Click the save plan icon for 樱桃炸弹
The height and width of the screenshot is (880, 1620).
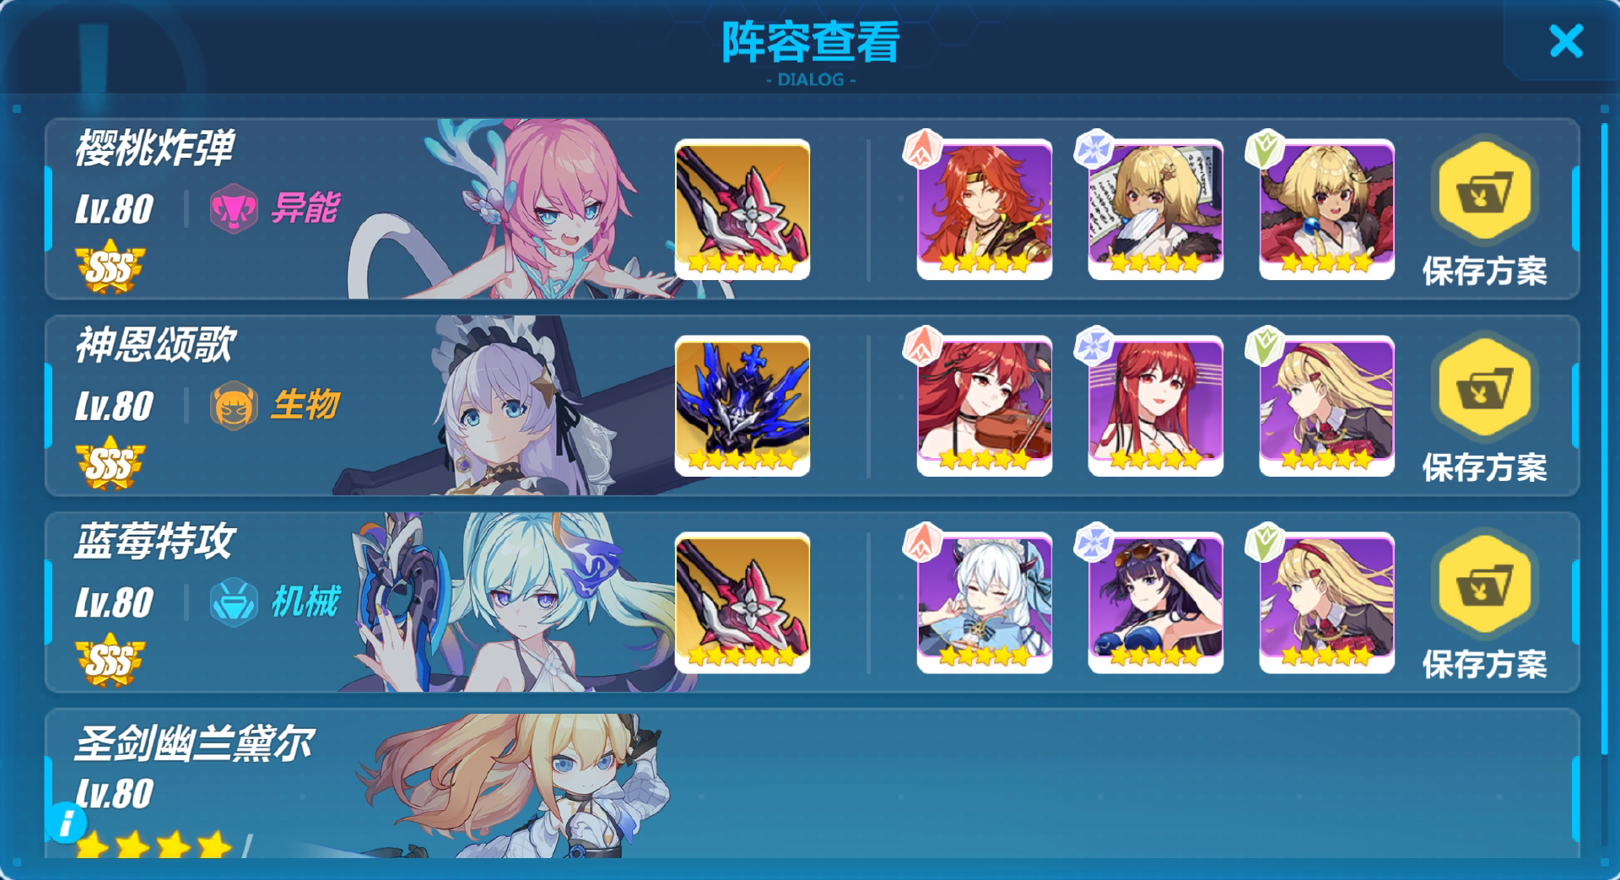[x=1484, y=192]
